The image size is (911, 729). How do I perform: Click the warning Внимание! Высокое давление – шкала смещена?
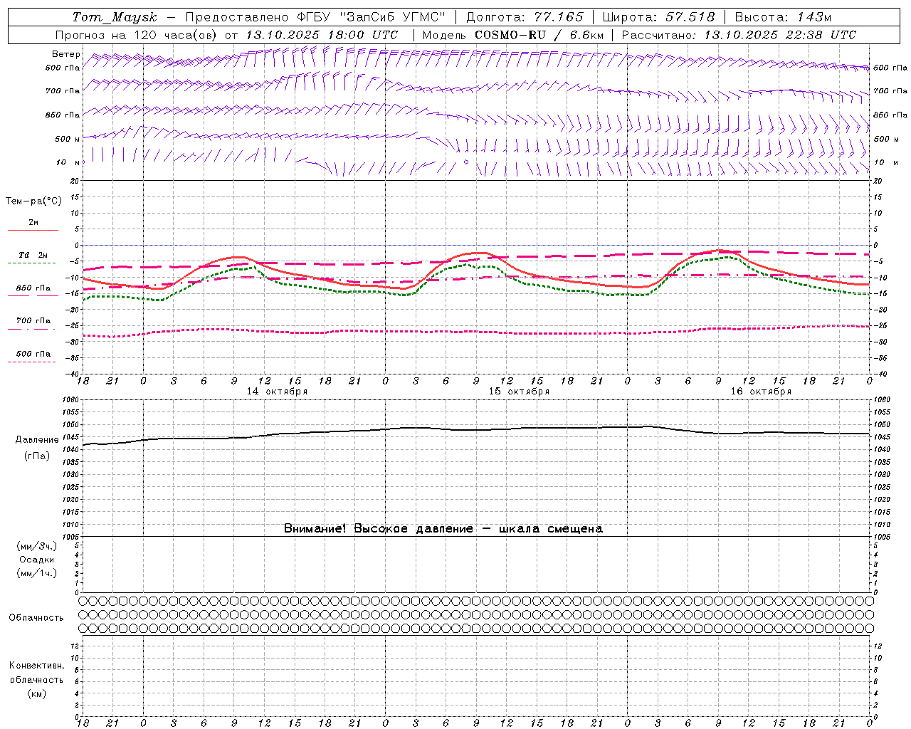443,528
